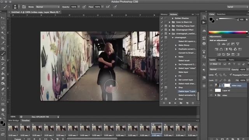The height and width of the screenshot is (140, 249).
Task: Open the Histogram panel icon
Action: pyautogui.click(x=204, y=30)
